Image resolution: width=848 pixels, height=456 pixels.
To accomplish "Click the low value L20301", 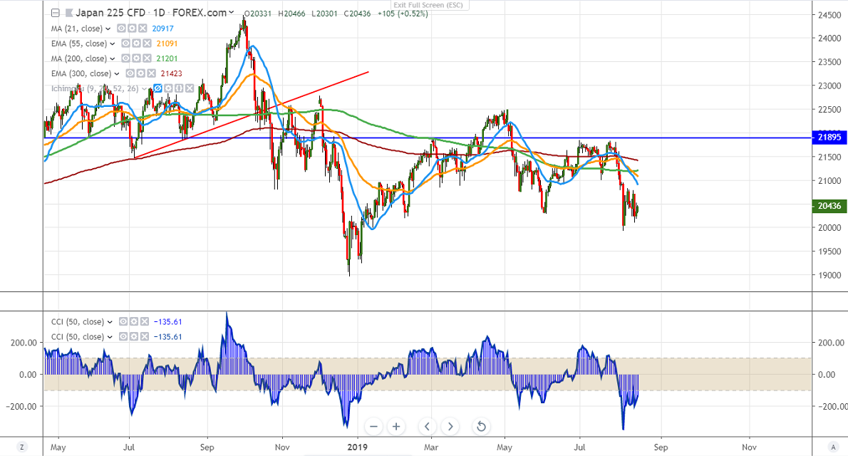I will [x=325, y=14].
